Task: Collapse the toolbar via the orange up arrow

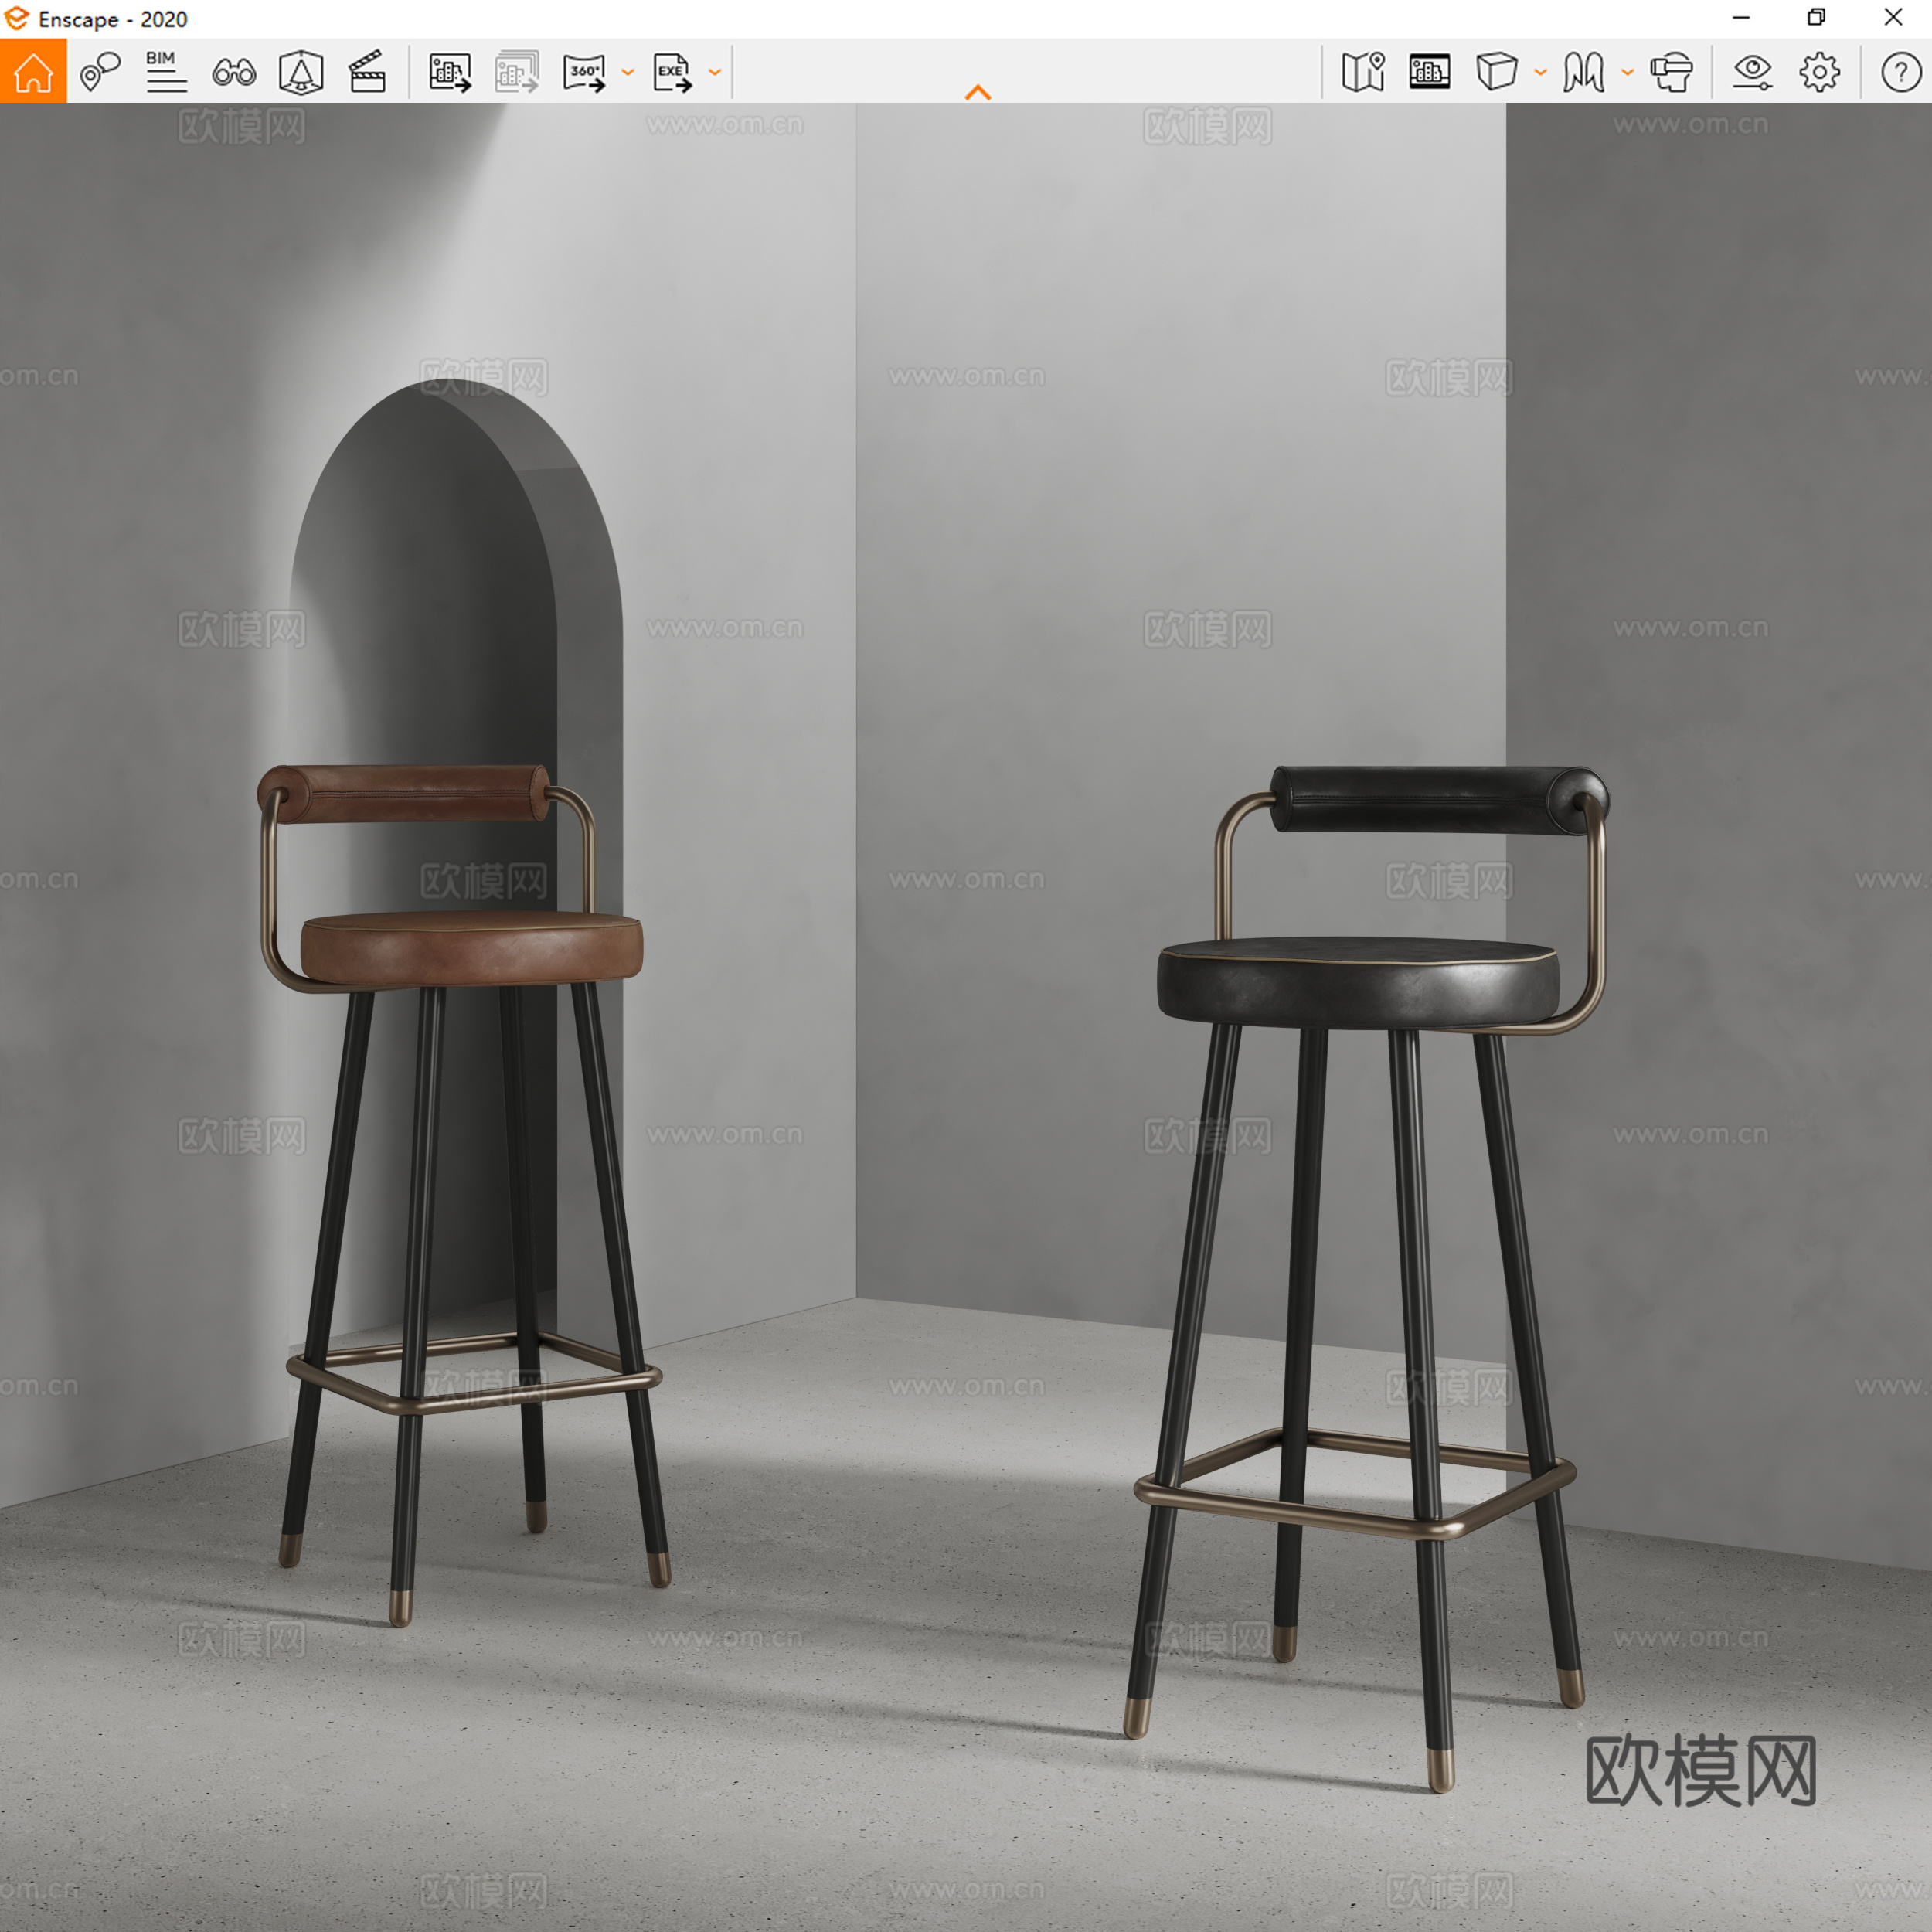Action: coord(977,91)
